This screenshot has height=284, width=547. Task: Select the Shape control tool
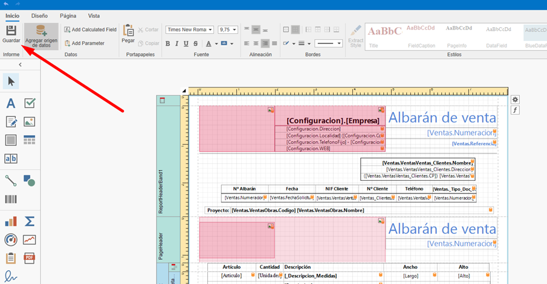(29, 181)
